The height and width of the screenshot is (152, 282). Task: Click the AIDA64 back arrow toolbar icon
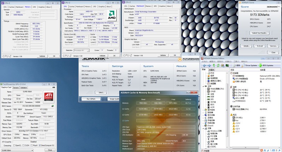coord(204,65)
